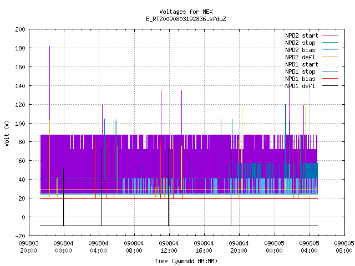Click the NPD2 start purple legend line
Screen dimensions: 355x266
(x=331, y=35)
